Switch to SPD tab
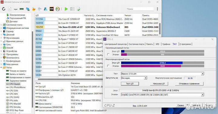 pyautogui.click(x=157, y=44)
